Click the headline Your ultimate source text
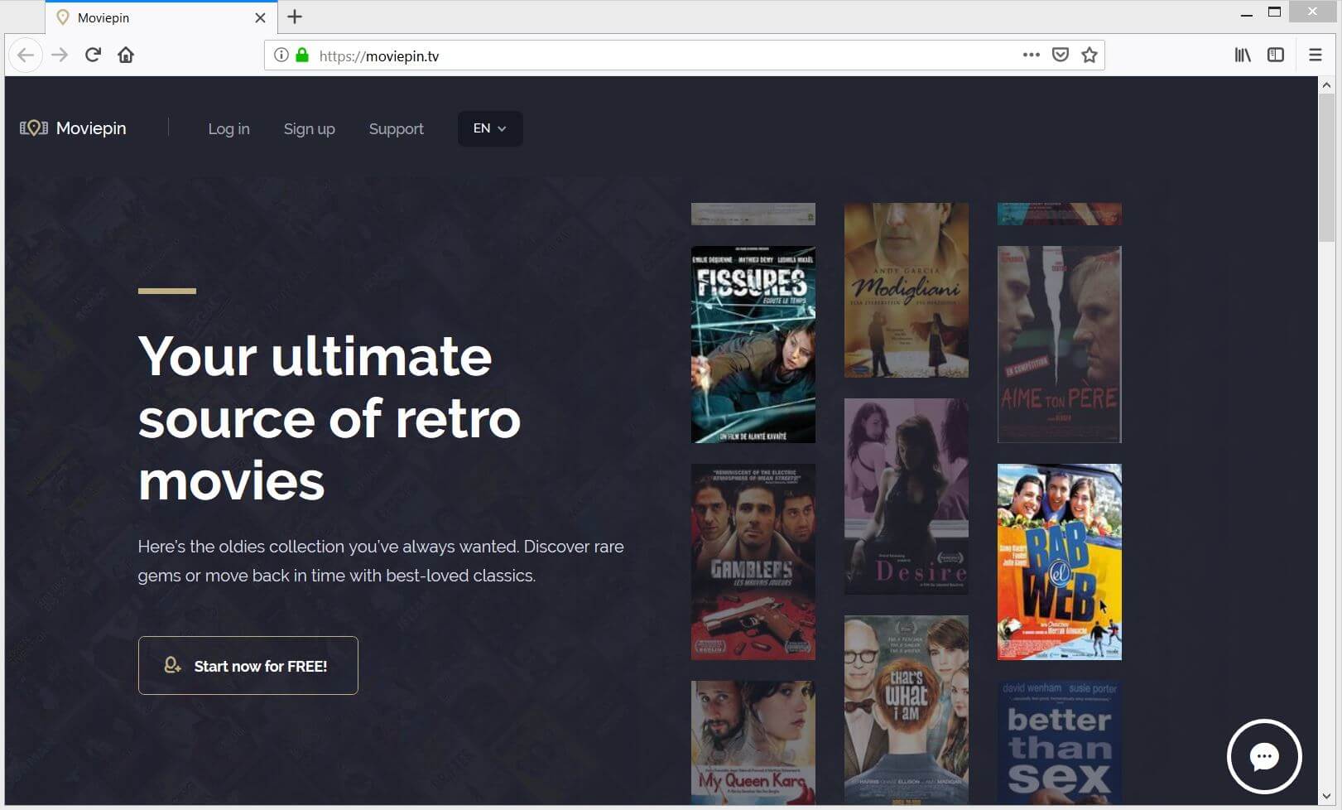1342x810 pixels. click(329, 418)
